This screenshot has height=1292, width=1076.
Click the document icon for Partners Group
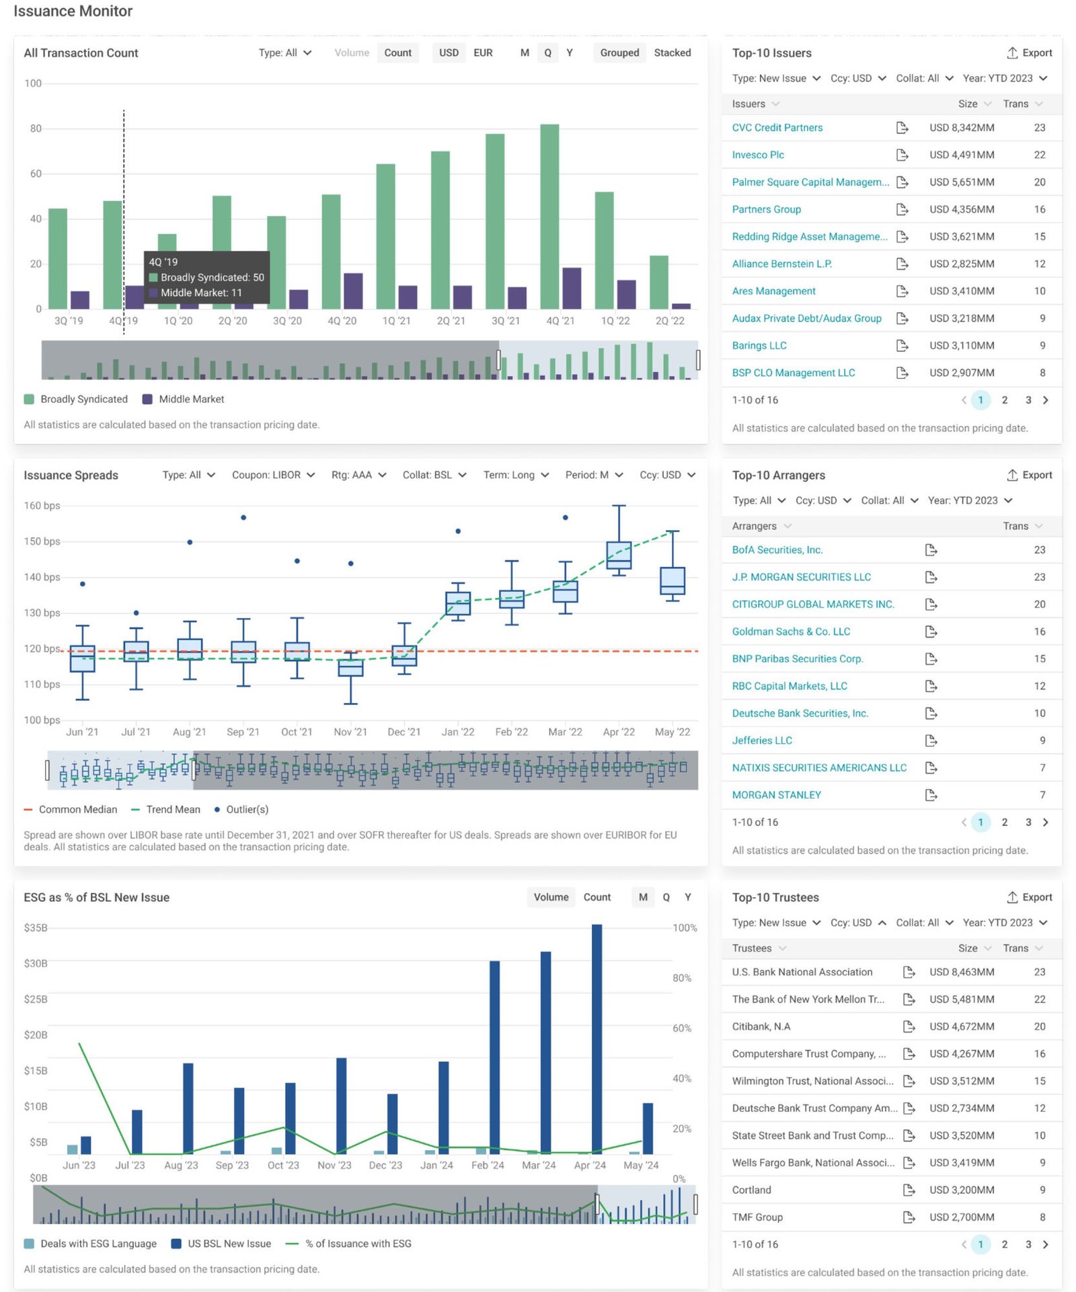902,209
